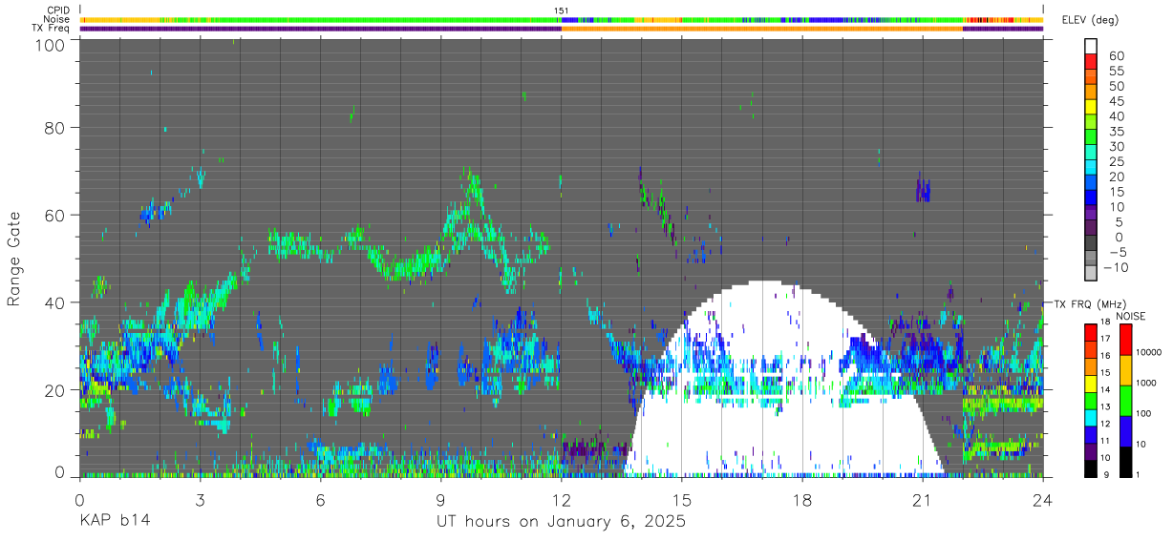Screen dimensions: 1173x541
Task: Select the yellow segment of the elevation colorbar
Action: [1091, 107]
